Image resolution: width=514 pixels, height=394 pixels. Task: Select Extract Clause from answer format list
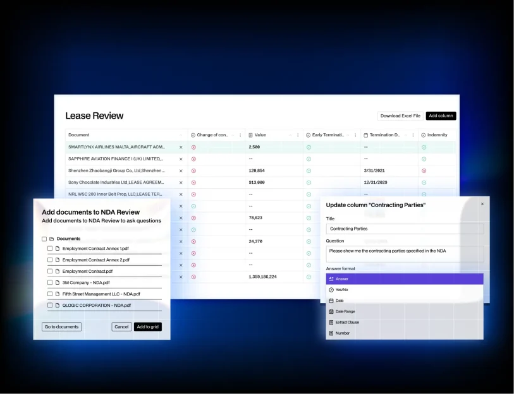click(x=347, y=323)
